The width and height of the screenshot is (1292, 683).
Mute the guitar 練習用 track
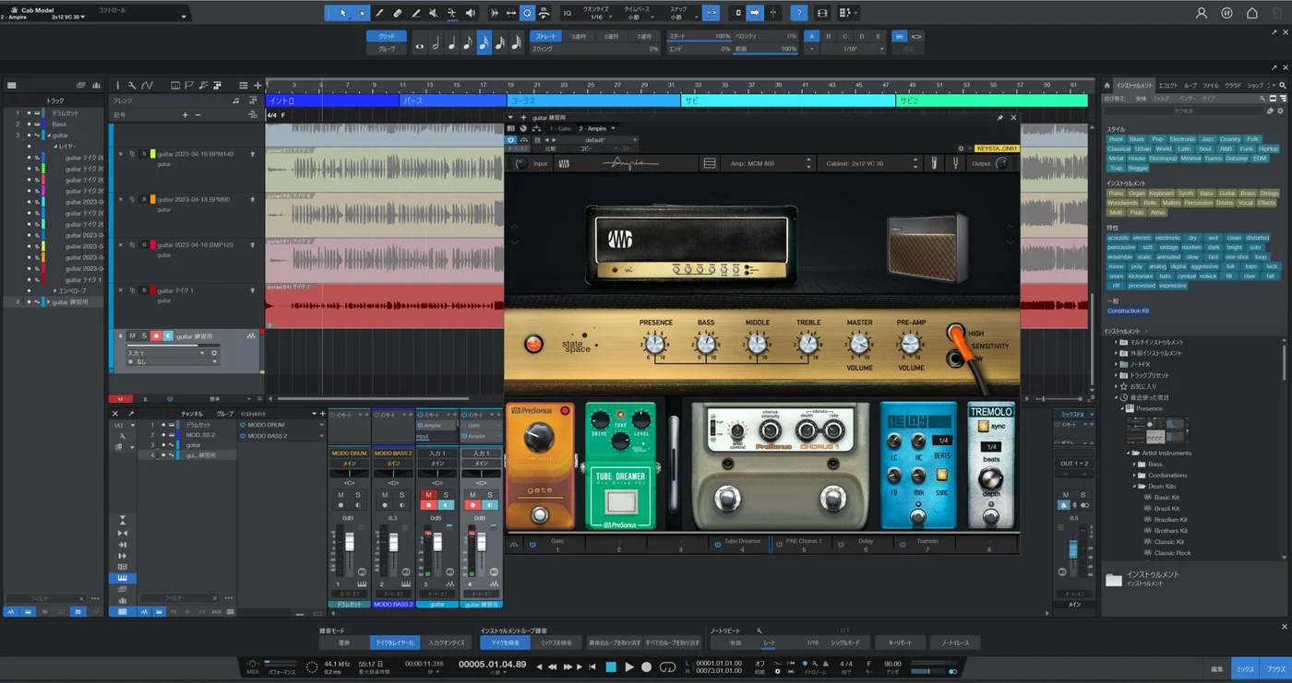click(x=132, y=336)
